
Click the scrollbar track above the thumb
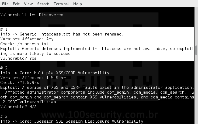pyautogui.click(x=196, y=26)
